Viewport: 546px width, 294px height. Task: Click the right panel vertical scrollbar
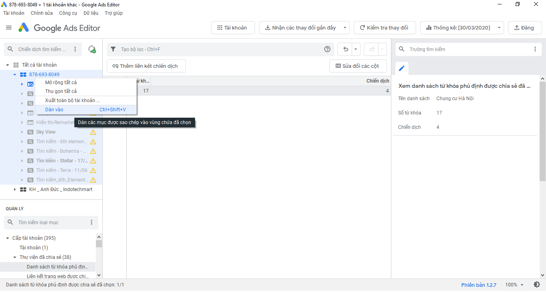coord(542,132)
